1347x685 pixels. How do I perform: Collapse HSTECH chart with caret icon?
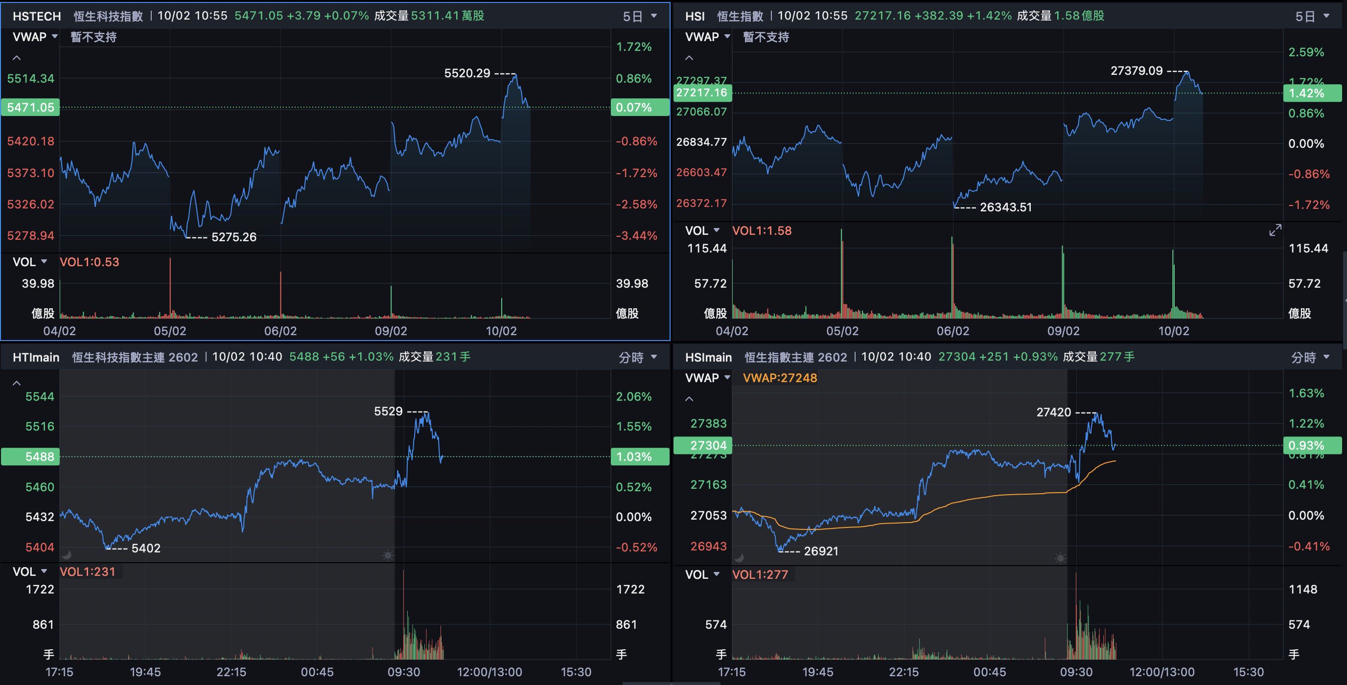point(17,58)
